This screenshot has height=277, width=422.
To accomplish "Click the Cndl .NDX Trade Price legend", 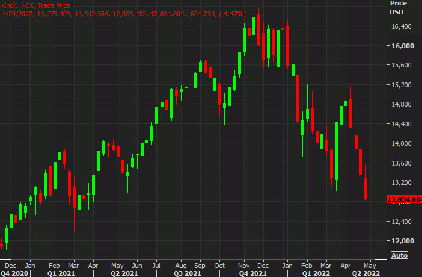I will tap(36, 5).
